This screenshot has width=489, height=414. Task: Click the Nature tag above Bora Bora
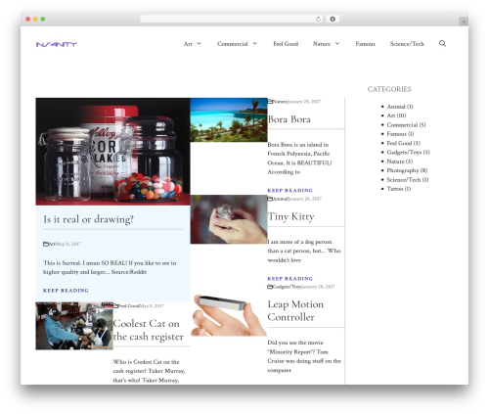(x=280, y=102)
